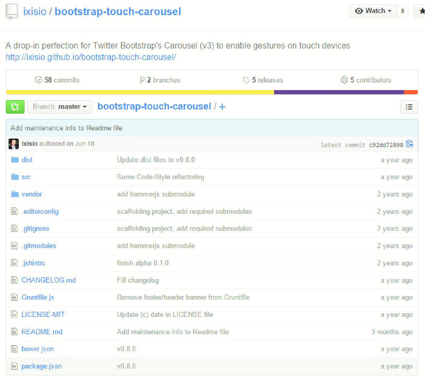
Task: Click the repository book icon
Action: pyautogui.click(x=12, y=12)
